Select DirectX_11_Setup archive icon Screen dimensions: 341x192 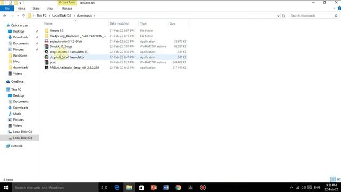pos(46,46)
